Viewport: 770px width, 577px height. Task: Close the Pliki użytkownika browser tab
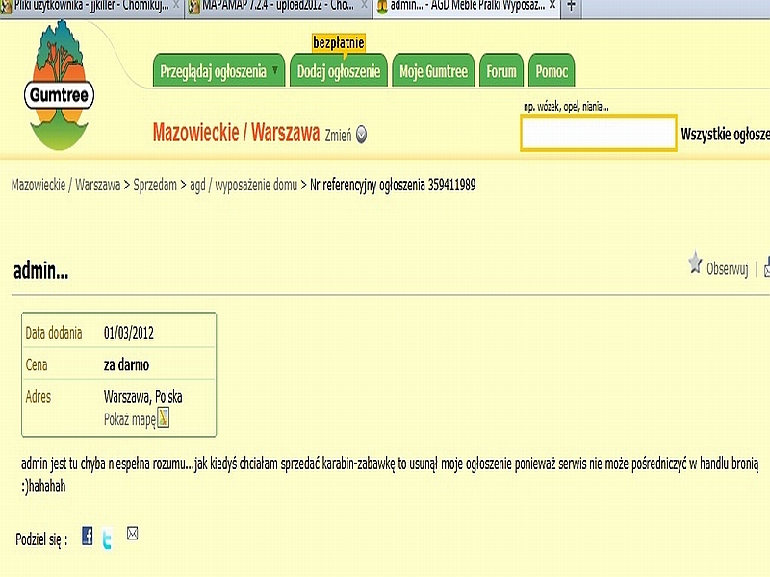[176, 6]
